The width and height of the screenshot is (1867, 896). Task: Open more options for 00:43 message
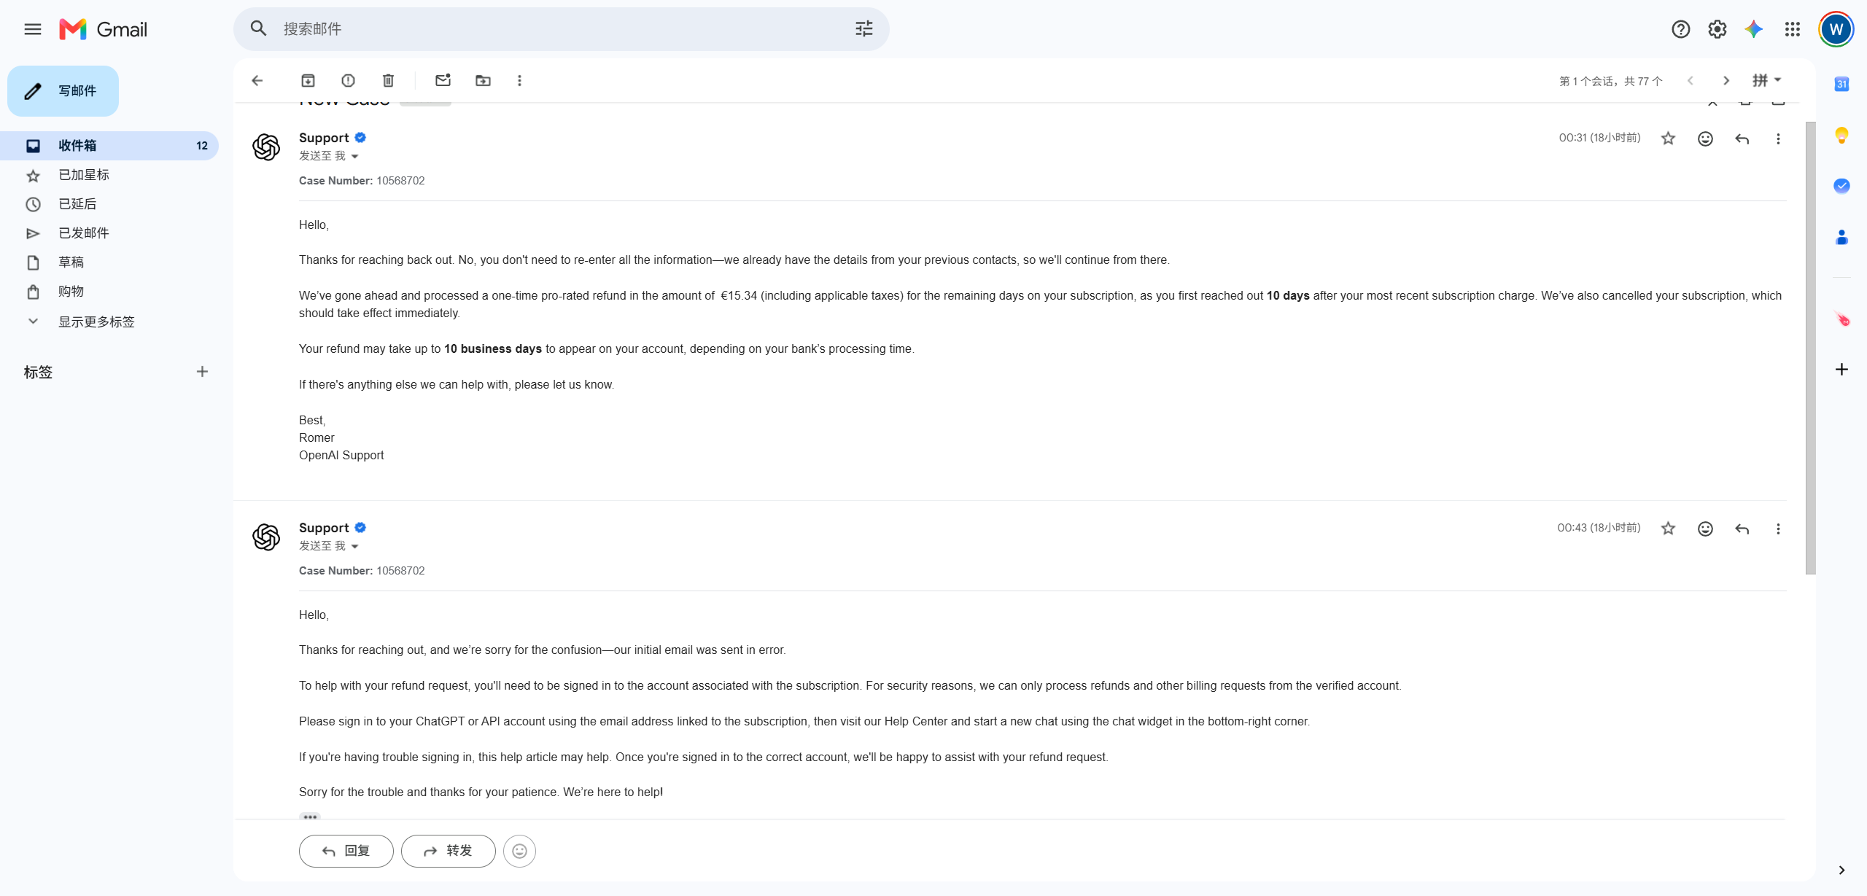pyautogui.click(x=1778, y=529)
